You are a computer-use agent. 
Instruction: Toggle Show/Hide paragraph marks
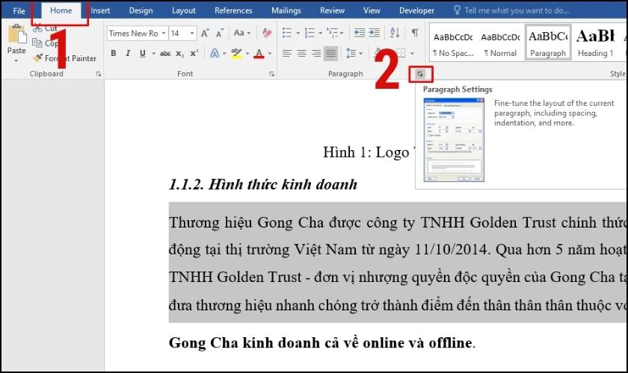click(x=416, y=33)
